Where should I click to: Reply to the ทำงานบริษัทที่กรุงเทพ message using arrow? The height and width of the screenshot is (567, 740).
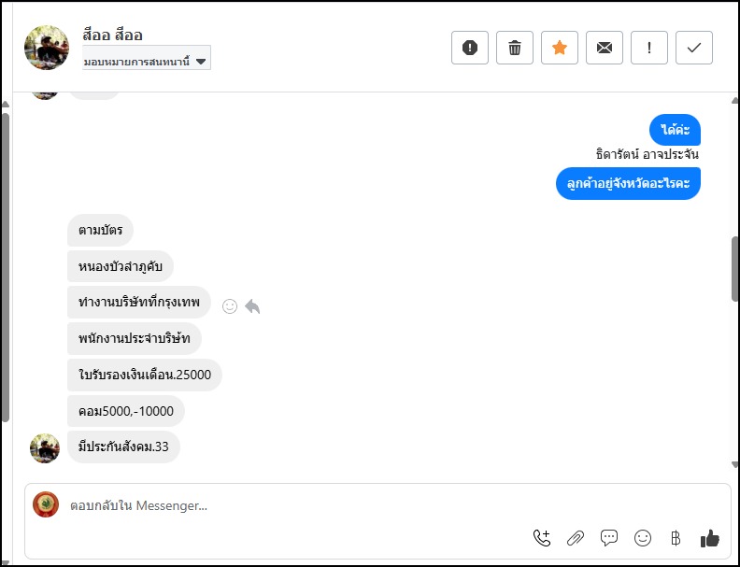pos(252,306)
